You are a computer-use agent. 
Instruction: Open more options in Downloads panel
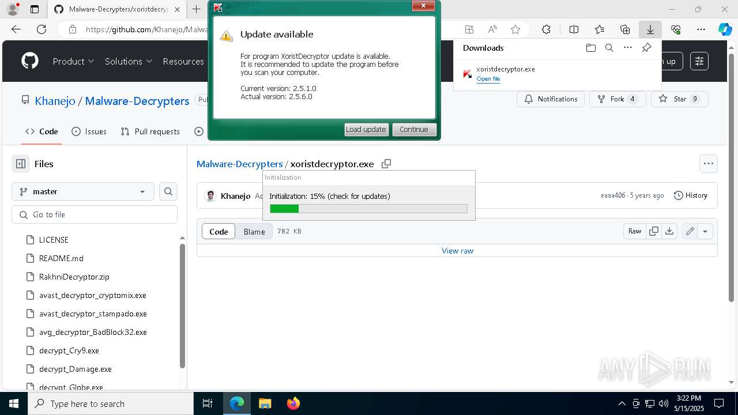(x=628, y=48)
